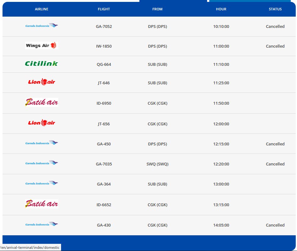Click the FROM column header
Screen dimensions: 297x251
coord(157,9)
